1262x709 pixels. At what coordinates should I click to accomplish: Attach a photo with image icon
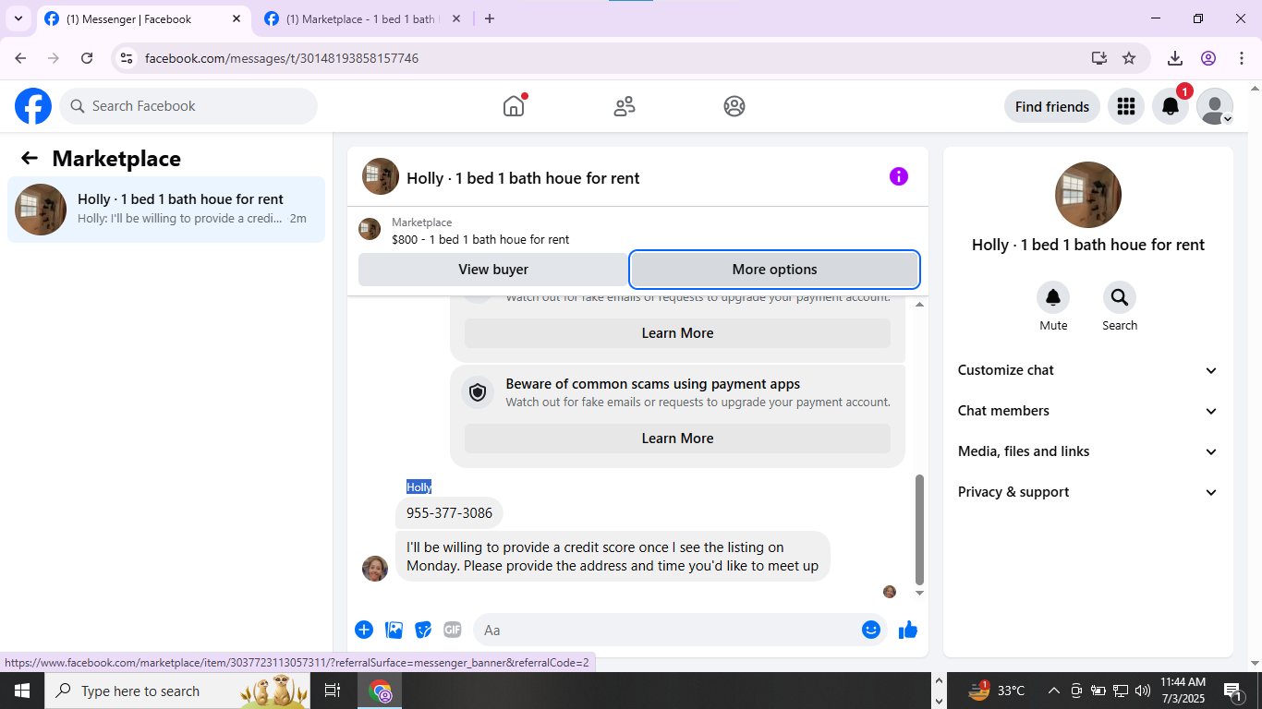pos(394,630)
